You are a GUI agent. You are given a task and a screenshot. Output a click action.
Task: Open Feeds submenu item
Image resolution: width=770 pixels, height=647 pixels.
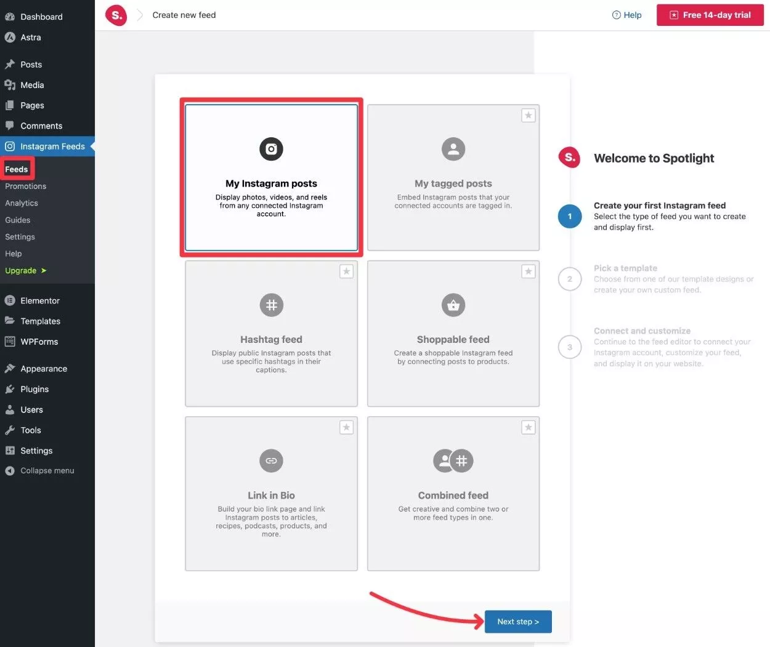(x=17, y=169)
